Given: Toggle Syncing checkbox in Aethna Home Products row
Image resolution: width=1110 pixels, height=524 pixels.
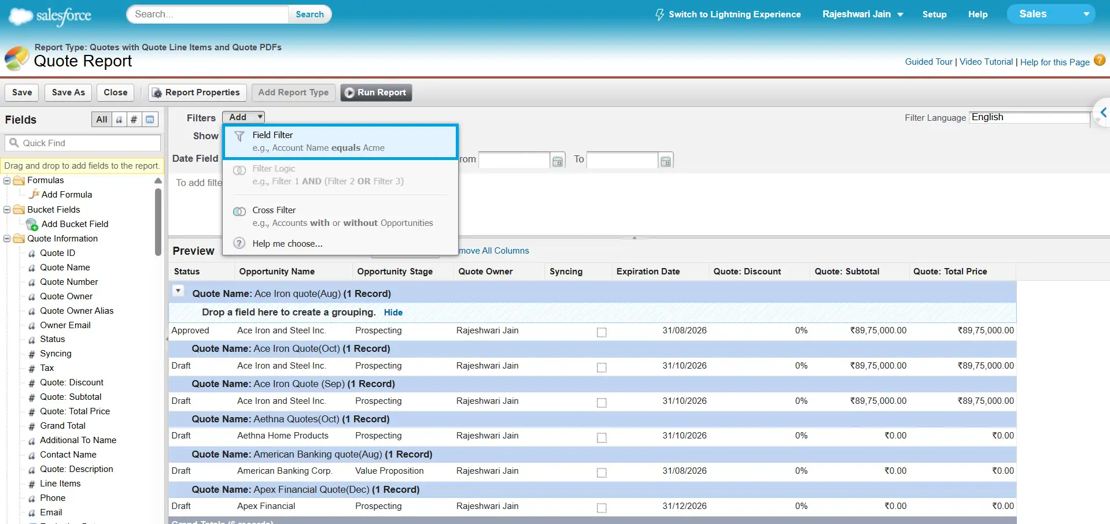Looking at the screenshot, I should tap(602, 437).
